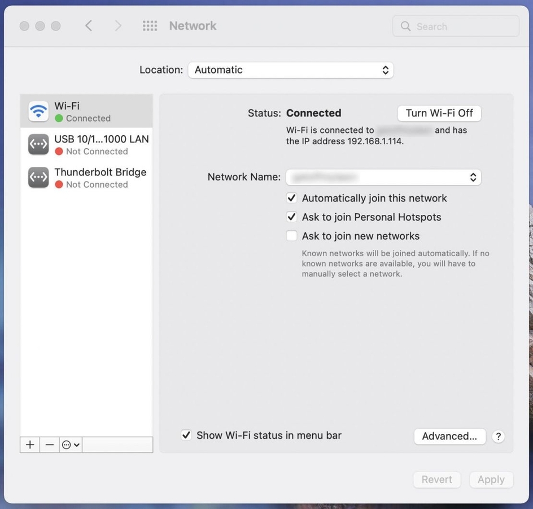Remove a network service with the minus icon
Viewport: 533px width, 509px height.
click(x=49, y=444)
